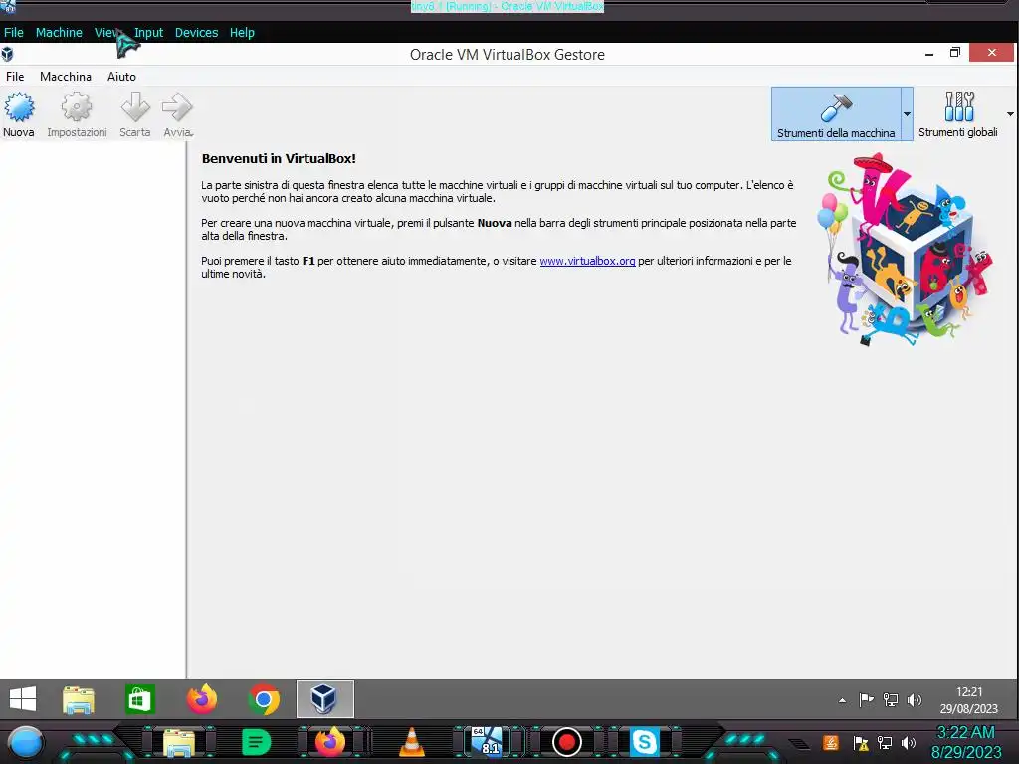Click network icon in guest tray
1019x764 pixels.
[x=891, y=699]
